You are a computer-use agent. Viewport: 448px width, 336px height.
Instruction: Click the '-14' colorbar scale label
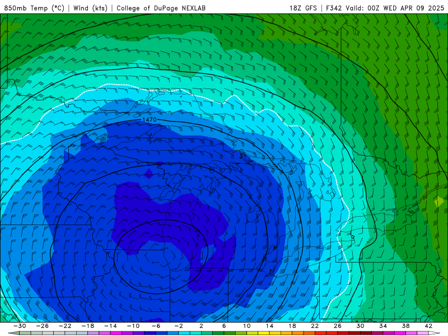[110, 326]
